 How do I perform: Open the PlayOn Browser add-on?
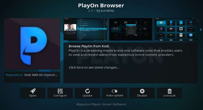[x=33, y=93]
